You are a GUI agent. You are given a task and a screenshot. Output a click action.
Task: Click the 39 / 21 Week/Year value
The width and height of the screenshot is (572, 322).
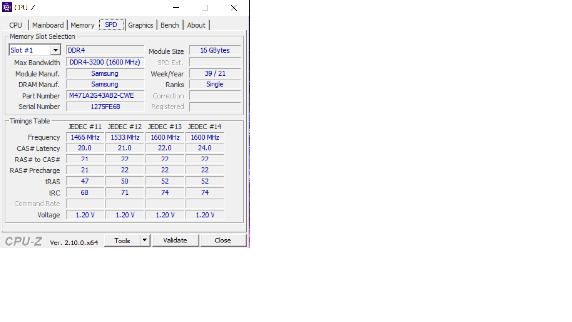coord(215,74)
